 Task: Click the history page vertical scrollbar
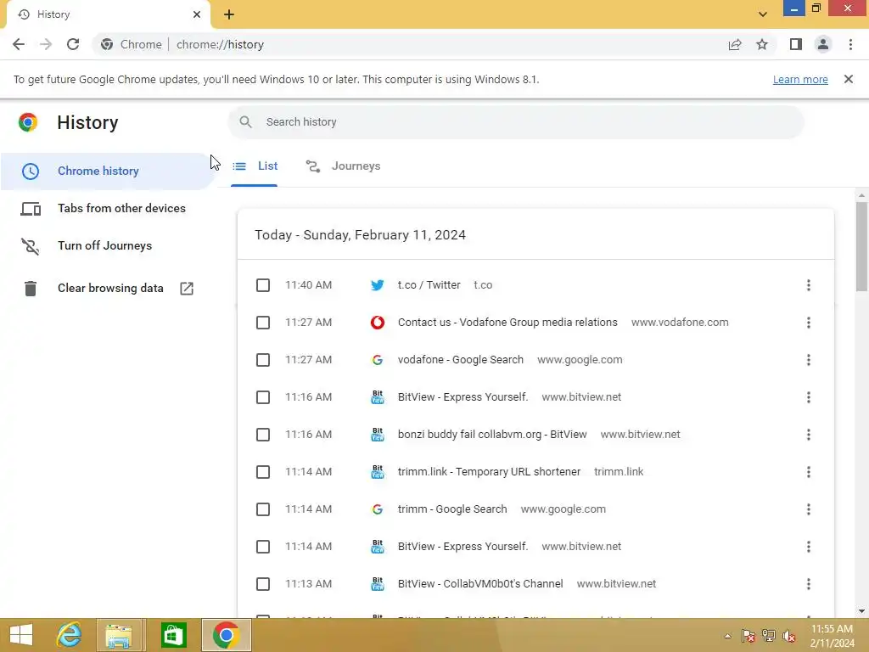click(861, 246)
